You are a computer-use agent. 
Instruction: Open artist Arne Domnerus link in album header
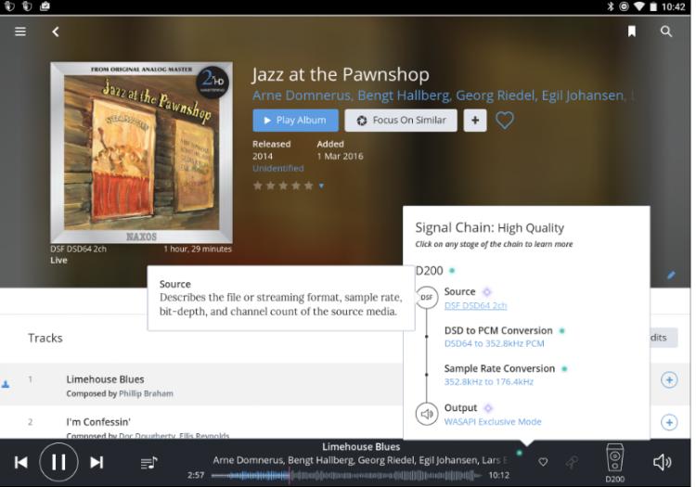(303, 96)
